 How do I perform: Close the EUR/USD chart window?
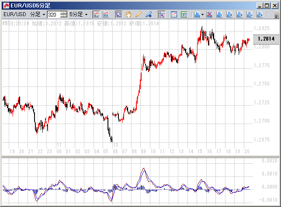pos(274,6)
